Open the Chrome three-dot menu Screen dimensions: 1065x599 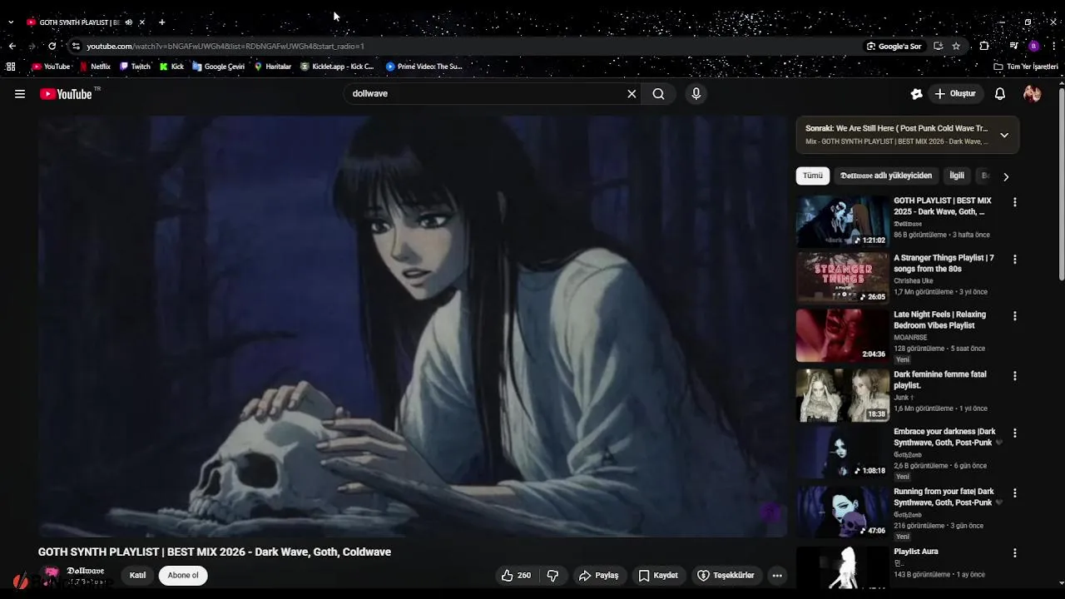[x=1054, y=46]
